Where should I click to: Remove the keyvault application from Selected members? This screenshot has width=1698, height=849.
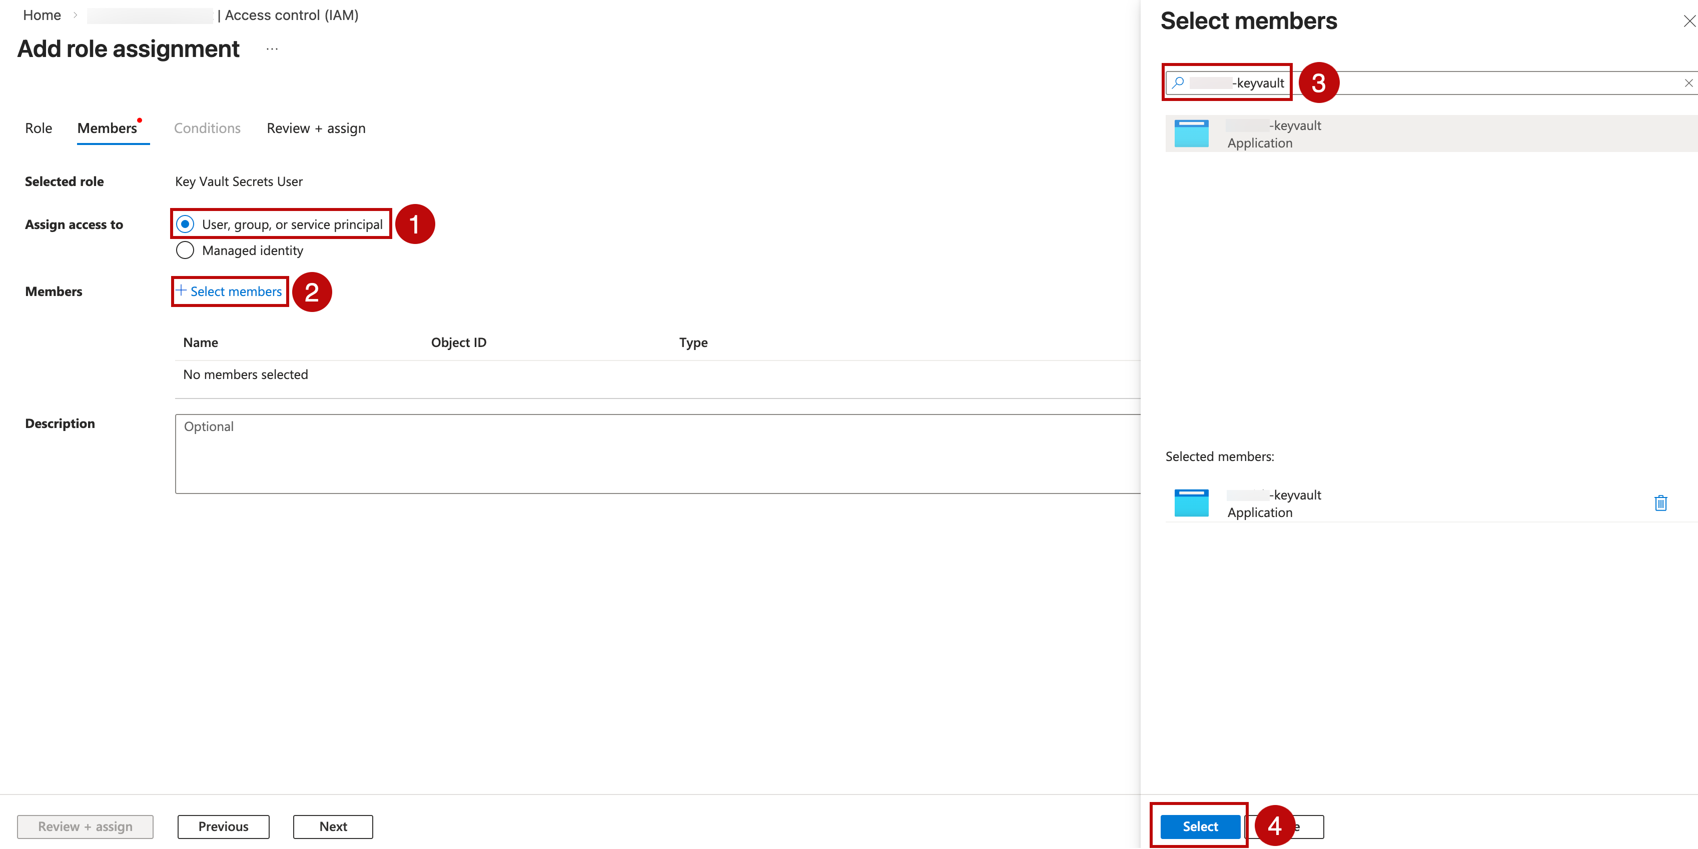tap(1661, 503)
